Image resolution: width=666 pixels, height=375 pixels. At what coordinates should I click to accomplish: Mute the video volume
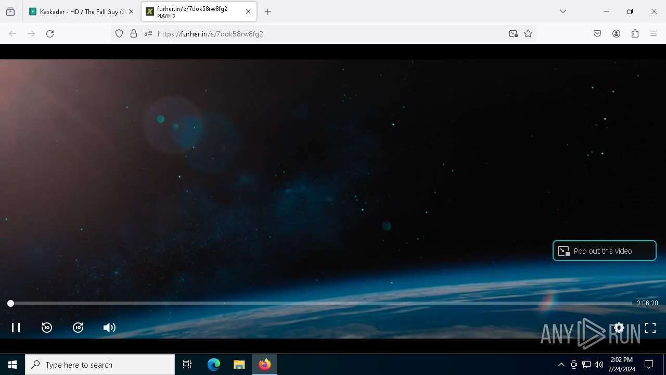point(109,328)
